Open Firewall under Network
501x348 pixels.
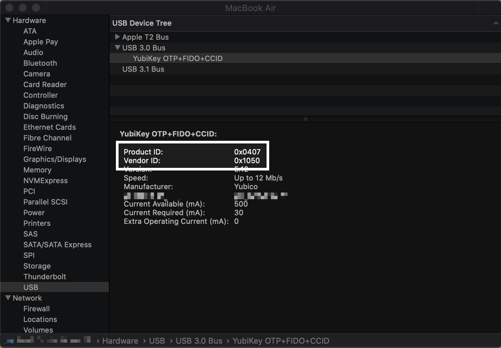(36, 309)
